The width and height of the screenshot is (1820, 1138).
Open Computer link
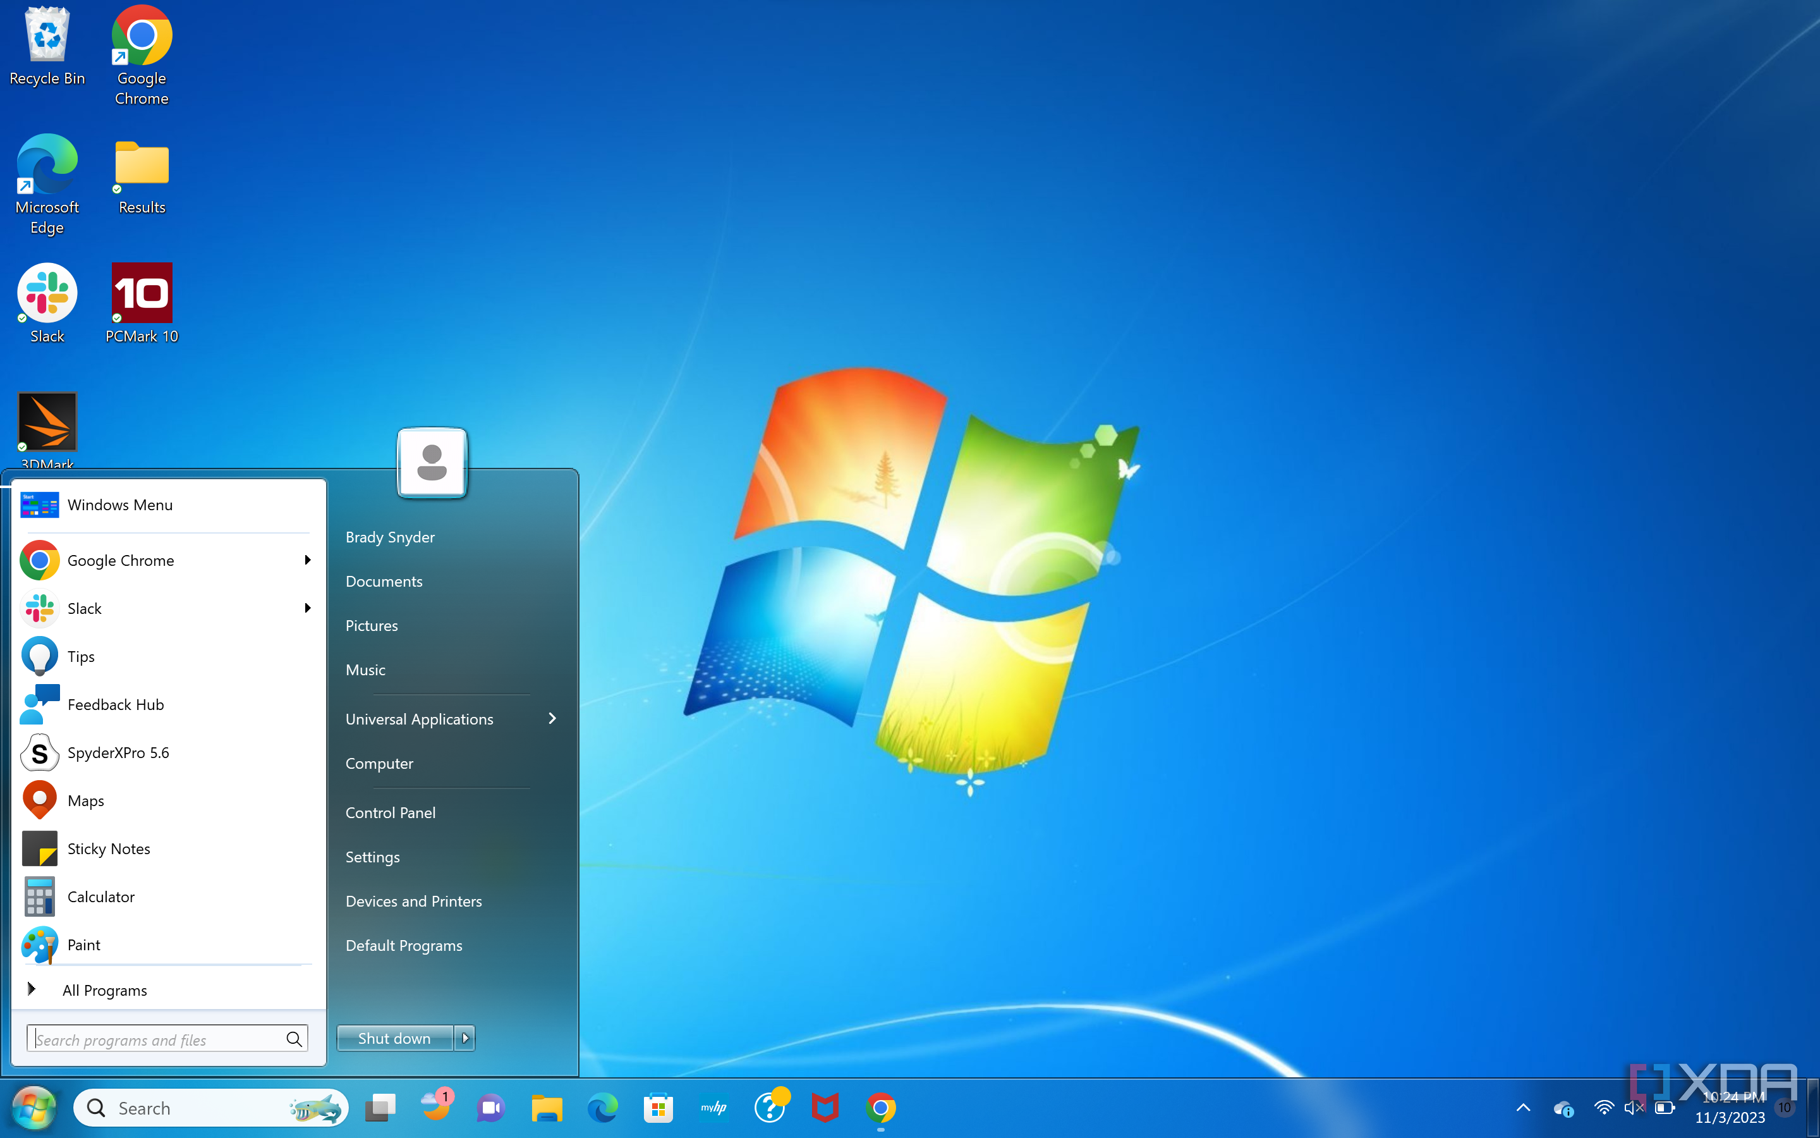379,764
